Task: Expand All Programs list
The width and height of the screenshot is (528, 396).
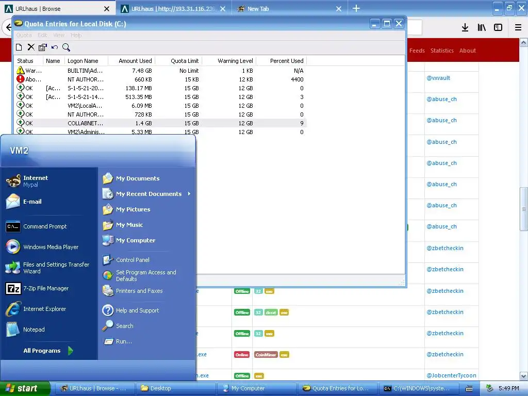Action: point(48,351)
